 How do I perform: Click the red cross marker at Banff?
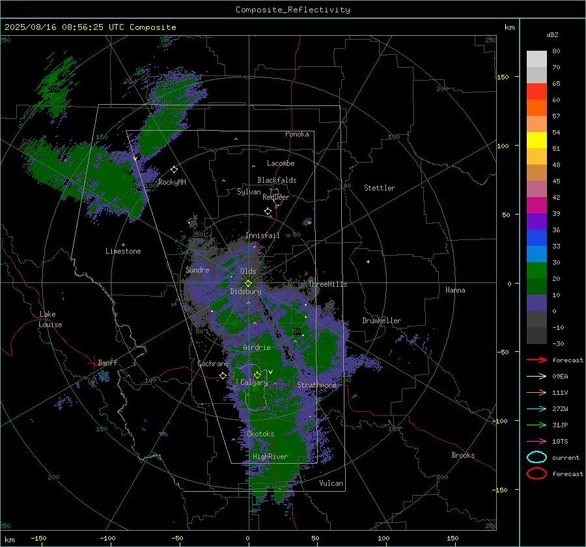click(x=93, y=363)
